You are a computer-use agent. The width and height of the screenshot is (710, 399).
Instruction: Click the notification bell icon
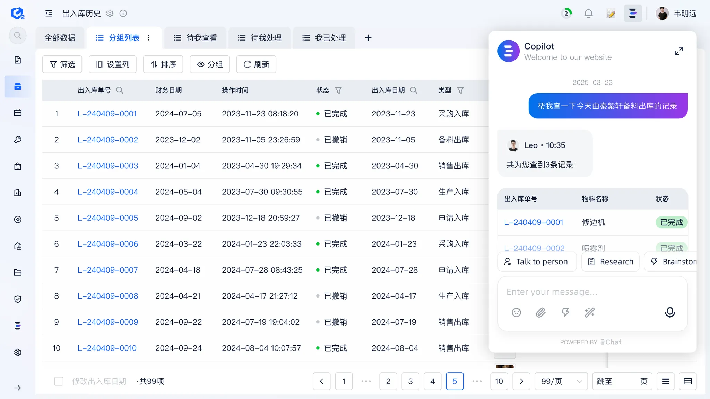point(588,14)
